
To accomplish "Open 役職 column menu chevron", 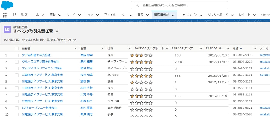I will [x=130, y=48].
